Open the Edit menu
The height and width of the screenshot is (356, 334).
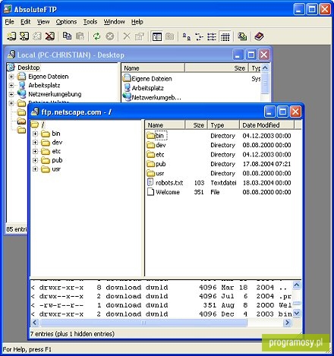pos(26,22)
